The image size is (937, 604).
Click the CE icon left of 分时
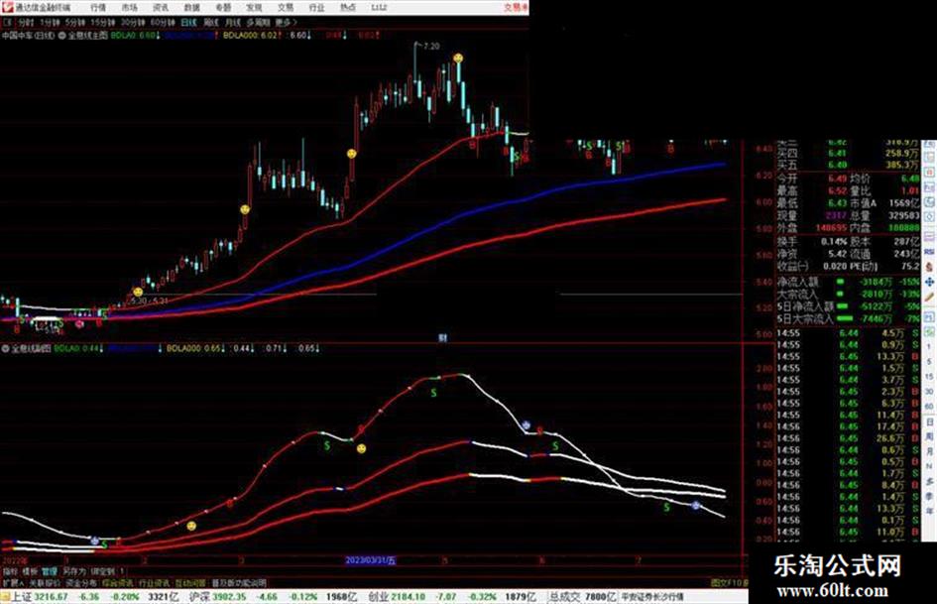pos(8,23)
